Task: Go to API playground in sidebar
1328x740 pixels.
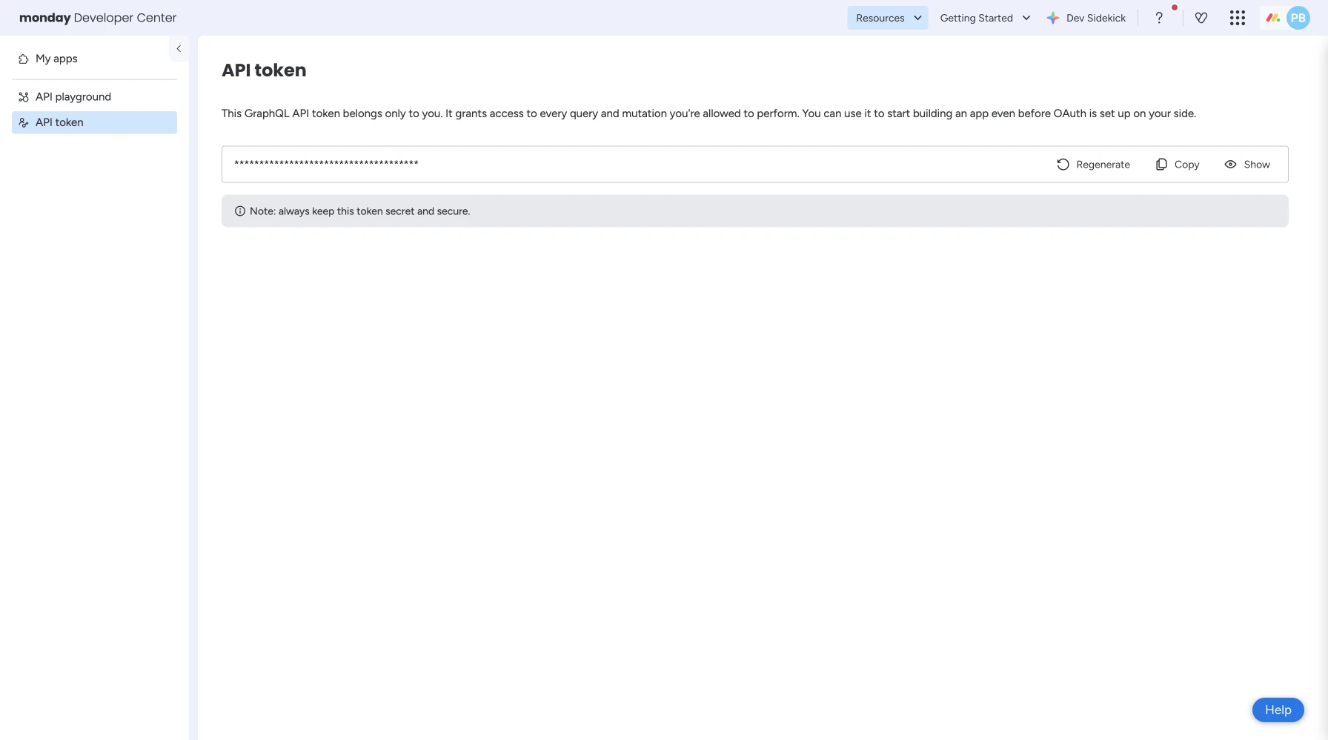Action: [73, 97]
